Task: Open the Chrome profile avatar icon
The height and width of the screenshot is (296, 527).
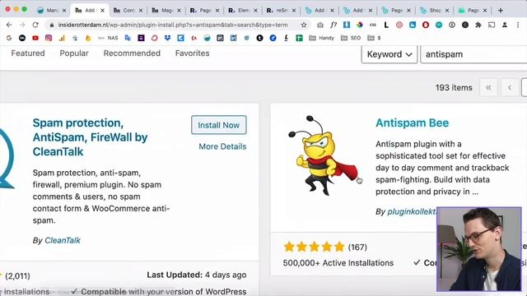Action: pyautogui.click(x=505, y=25)
